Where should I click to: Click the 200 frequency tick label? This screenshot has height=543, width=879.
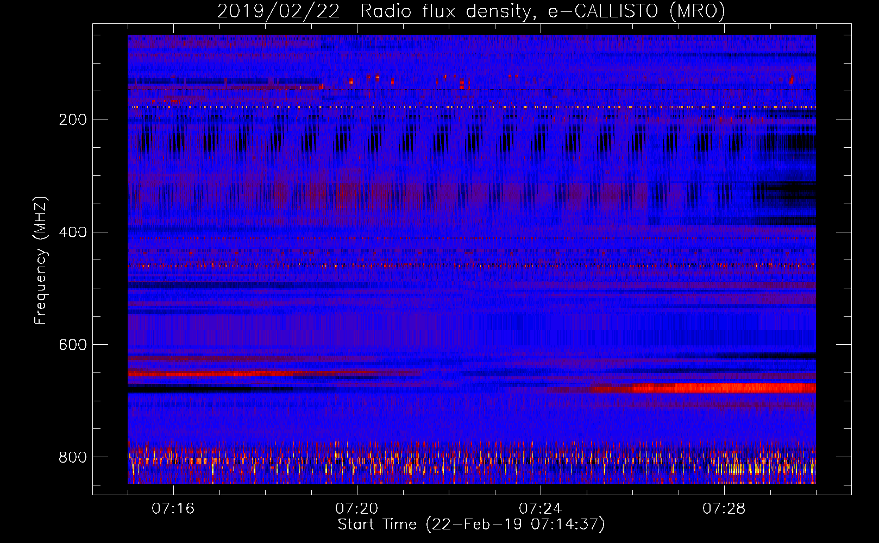[73, 119]
